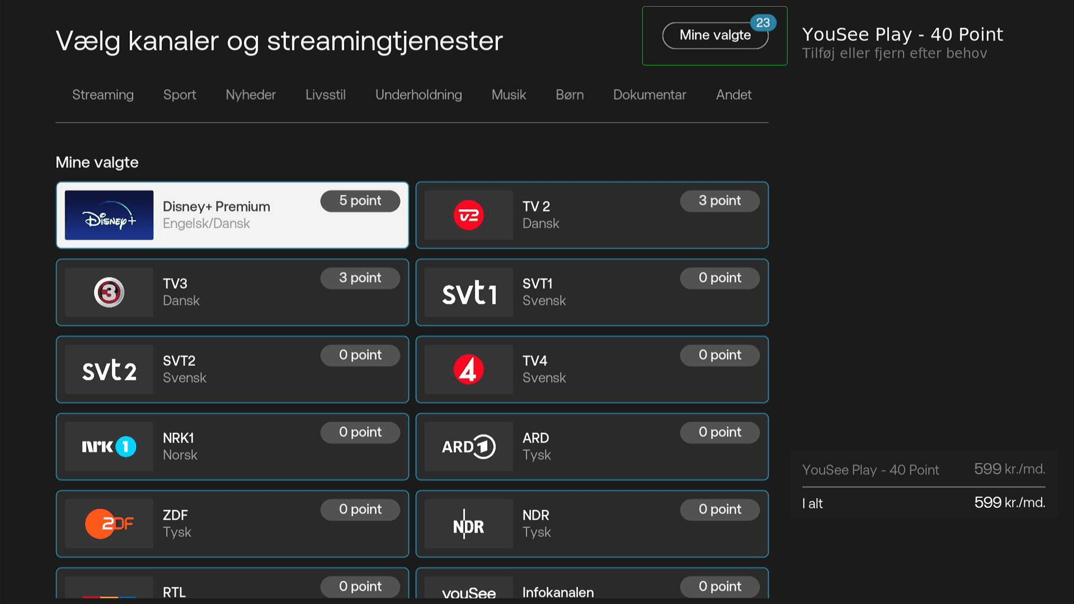Click the TV3 channel logo
1074x604 pixels.
click(109, 292)
